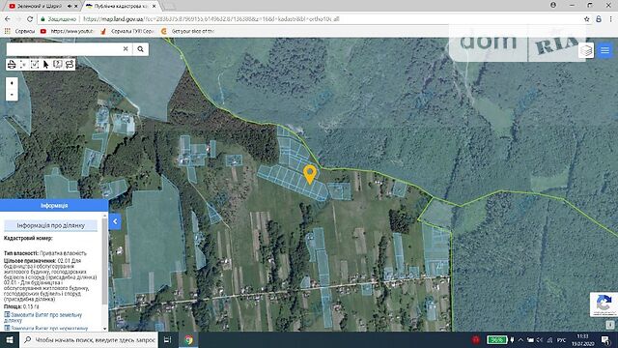The image size is (618, 348).
Task: Clear the map search field
Action: coord(126,49)
